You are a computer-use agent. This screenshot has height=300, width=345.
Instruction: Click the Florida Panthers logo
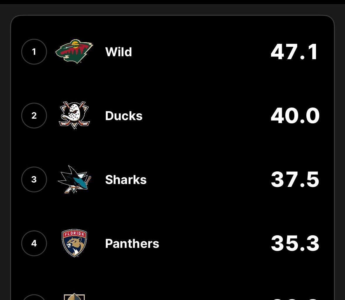tap(74, 243)
